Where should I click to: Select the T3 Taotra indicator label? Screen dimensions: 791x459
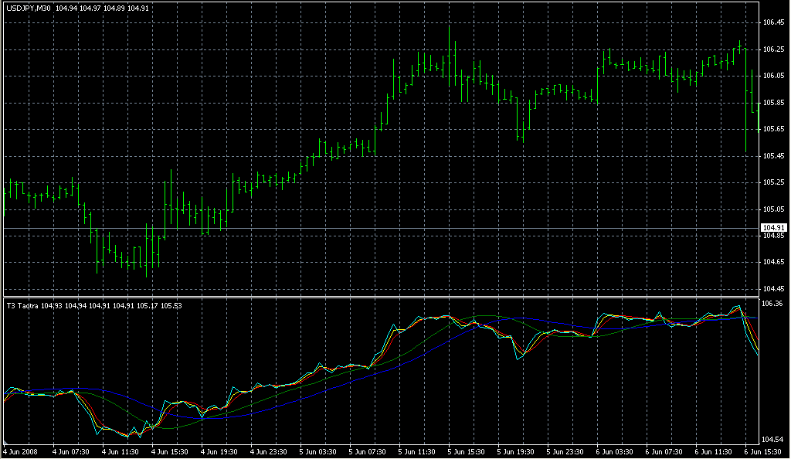click(22, 306)
